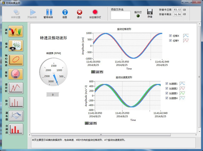Toggle the 位移X plot checkbox
The image size is (203, 151).
click(x=171, y=36)
